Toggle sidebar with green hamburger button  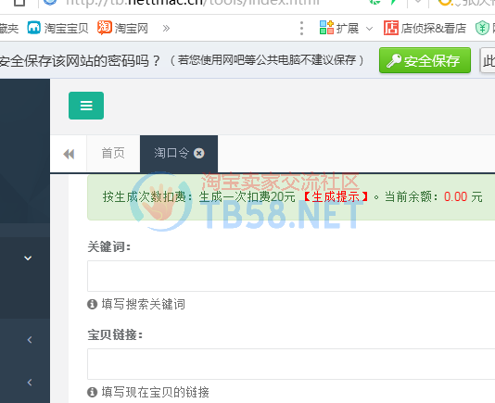(86, 106)
